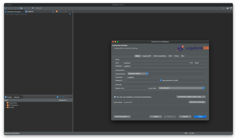The image size is (237, 140).
Task: Click the gear Configure icon in Project panel header
Action: 58,97
